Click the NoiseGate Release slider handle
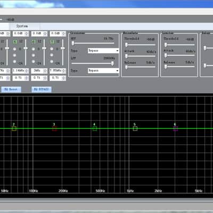Image resolution: width=213 pixels, height=213 pixels. coord(126,67)
